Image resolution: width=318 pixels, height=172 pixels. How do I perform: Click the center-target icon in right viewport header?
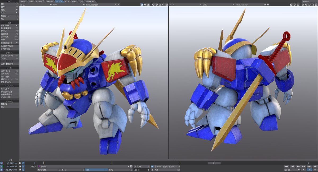(303, 5)
